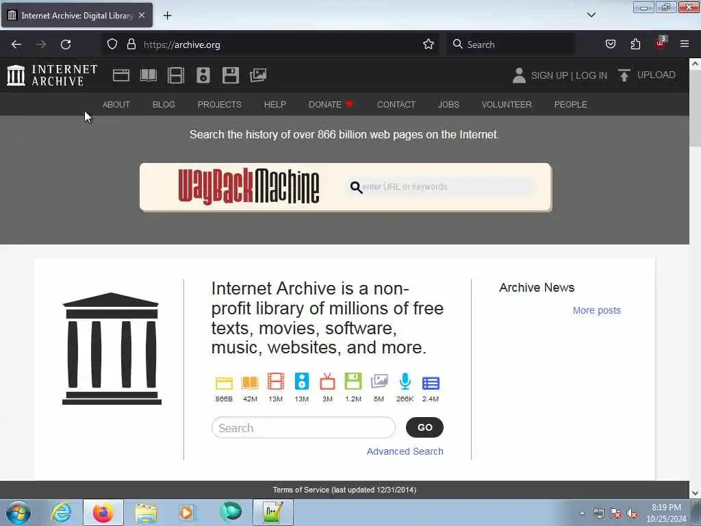Click the Wayback Machine magnifier icon
This screenshot has height=526, width=701.
point(356,187)
